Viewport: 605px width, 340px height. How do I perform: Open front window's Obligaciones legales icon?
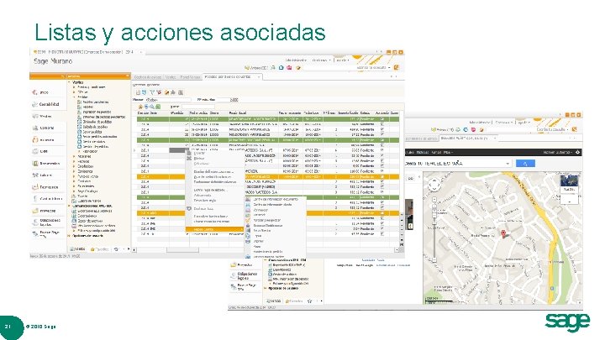tap(35, 222)
